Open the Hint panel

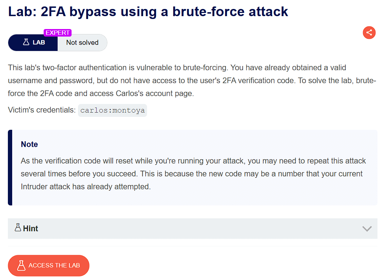coord(192,228)
